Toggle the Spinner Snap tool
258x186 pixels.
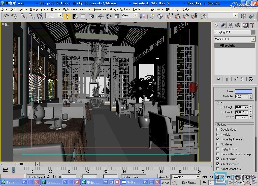click(194, 16)
